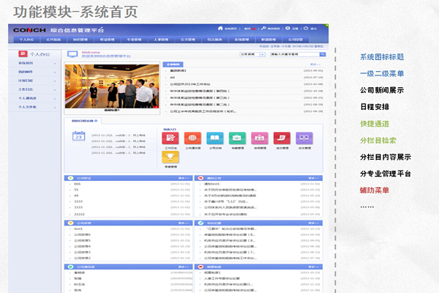
Task: Click 更多 link in panel listing 通知test1
Action: pyautogui.click(x=314, y=178)
